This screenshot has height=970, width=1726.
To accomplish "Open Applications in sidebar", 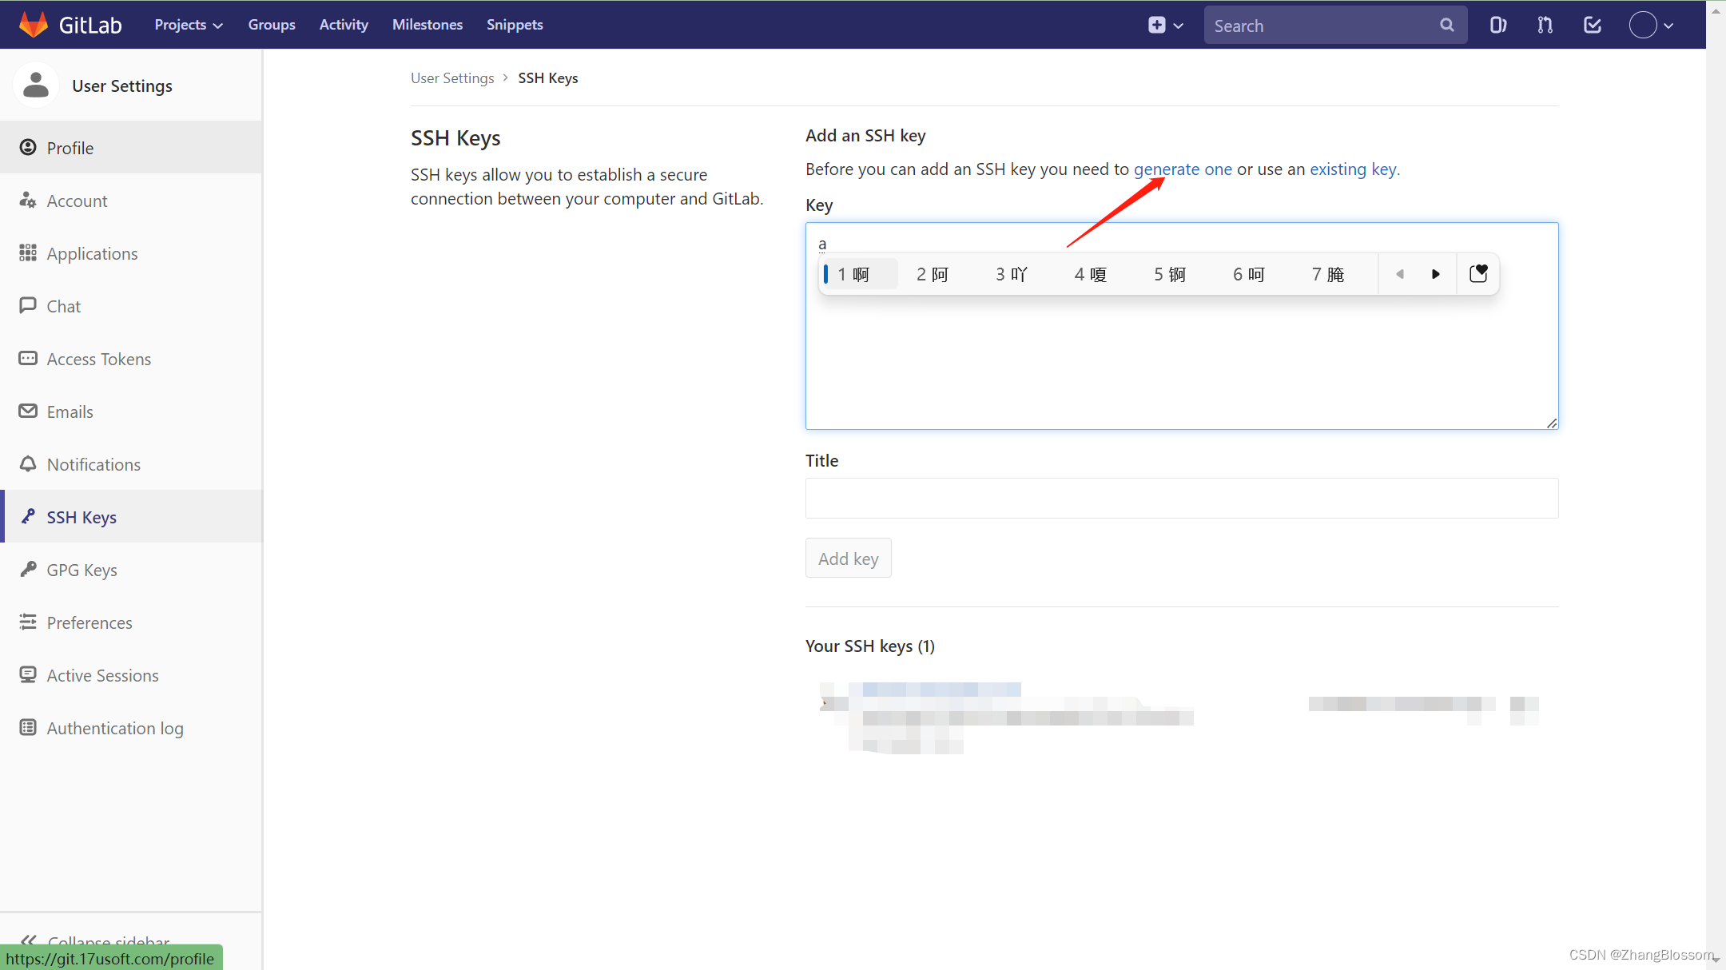I will coord(131,252).
